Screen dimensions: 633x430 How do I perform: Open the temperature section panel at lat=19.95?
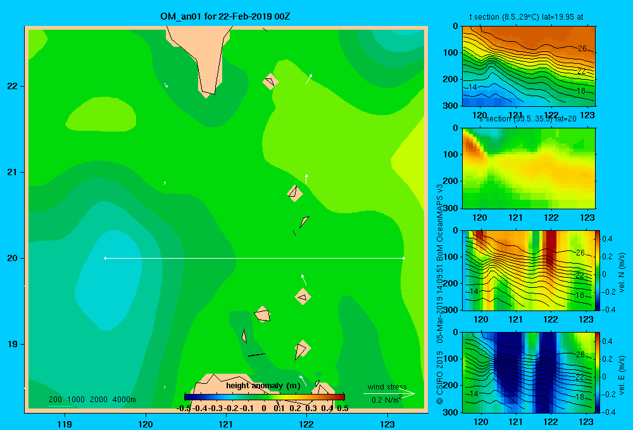[x=529, y=66]
